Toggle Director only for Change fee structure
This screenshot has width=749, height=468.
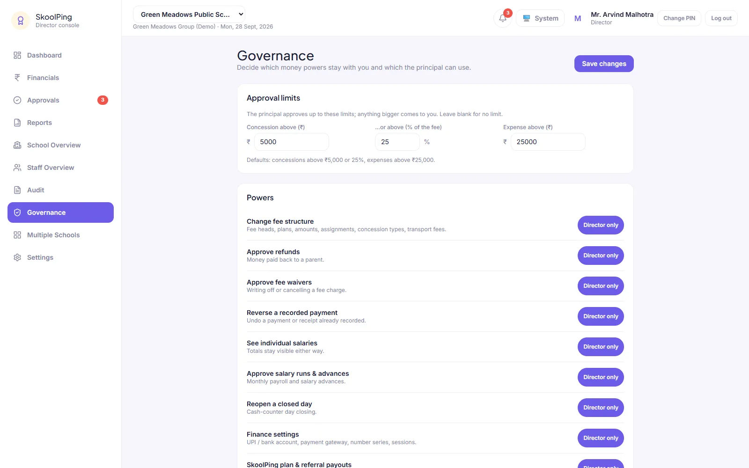point(601,225)
